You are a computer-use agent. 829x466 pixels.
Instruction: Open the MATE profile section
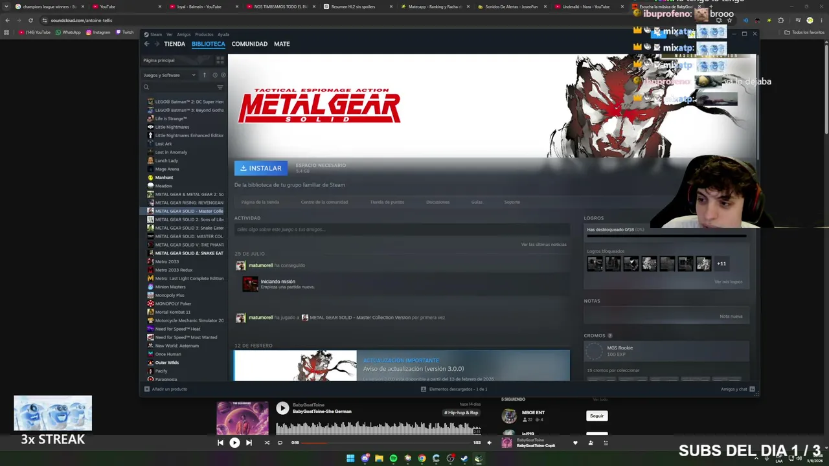coord(282,44)
